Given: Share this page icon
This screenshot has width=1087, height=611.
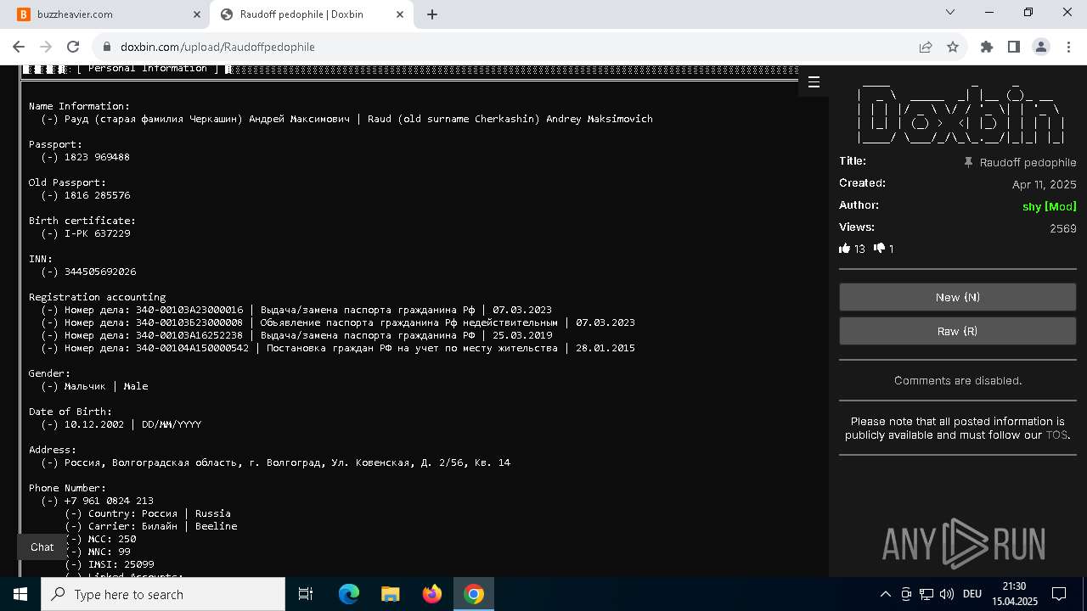Looking at the screenshot, I should (x=926, y=47).
